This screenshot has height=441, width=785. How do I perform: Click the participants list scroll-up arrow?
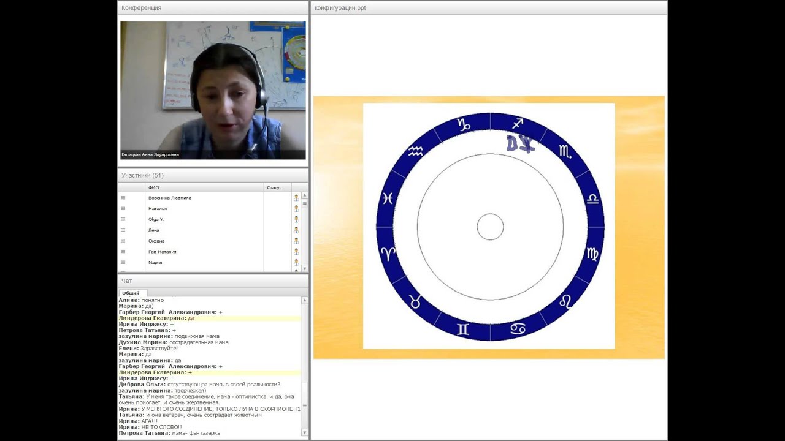305,195
